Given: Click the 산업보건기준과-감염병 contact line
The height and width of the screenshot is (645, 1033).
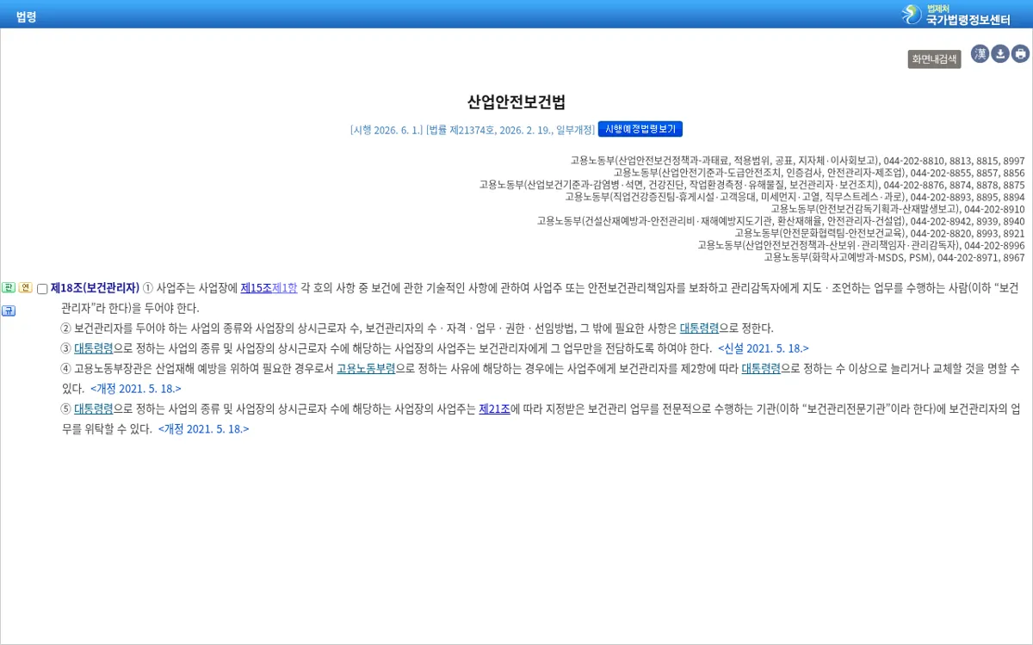Looking at the screenshot, I should pos(752,185).
